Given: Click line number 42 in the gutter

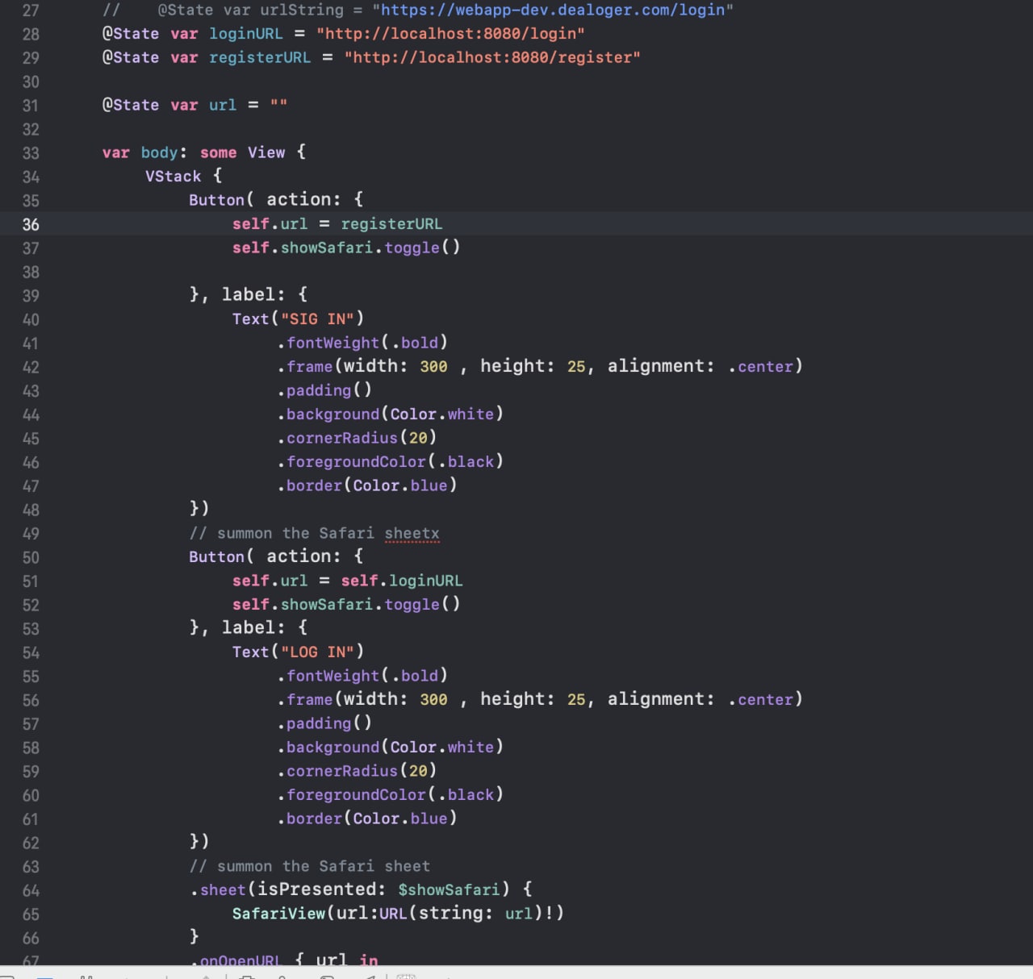Looking at the screenshot, I should [x=31, y=367].
